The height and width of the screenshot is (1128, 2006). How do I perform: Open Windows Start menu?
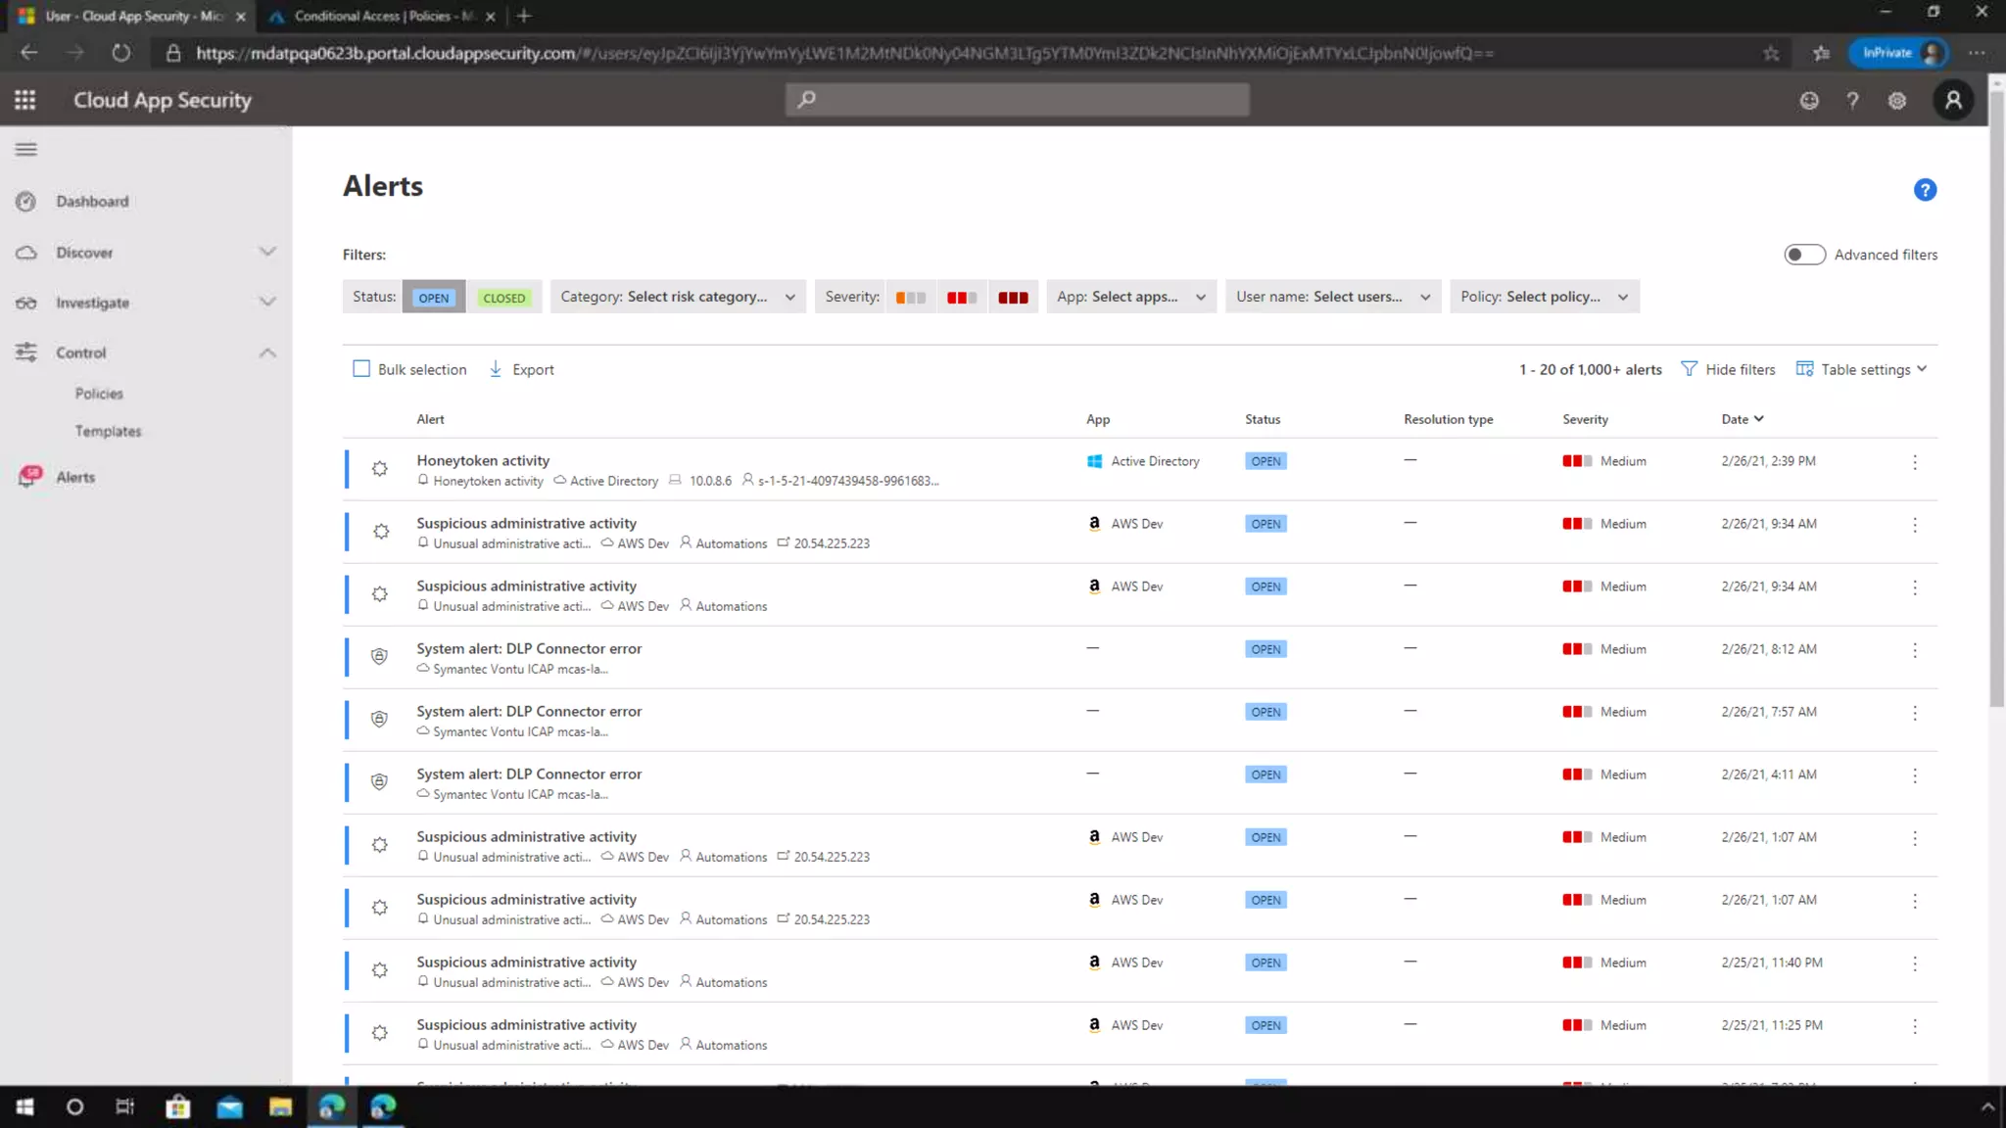pyautogui.click(x=24, y=1107)
